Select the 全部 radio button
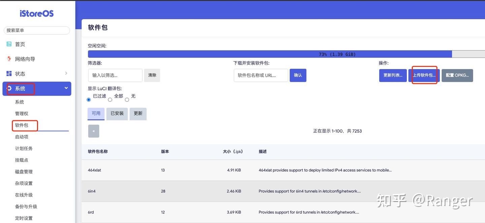485x223 pixels. 110,100
